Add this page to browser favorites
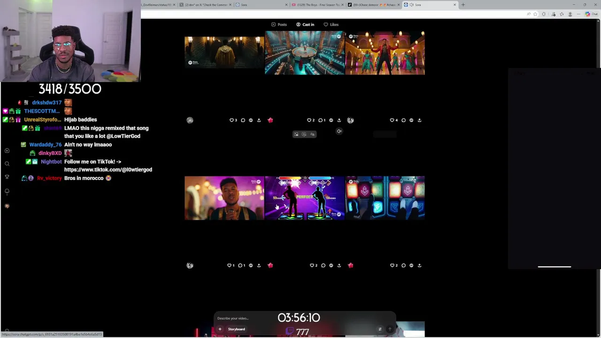The height and width of the screenshot is (338, 601). point(535,14)
